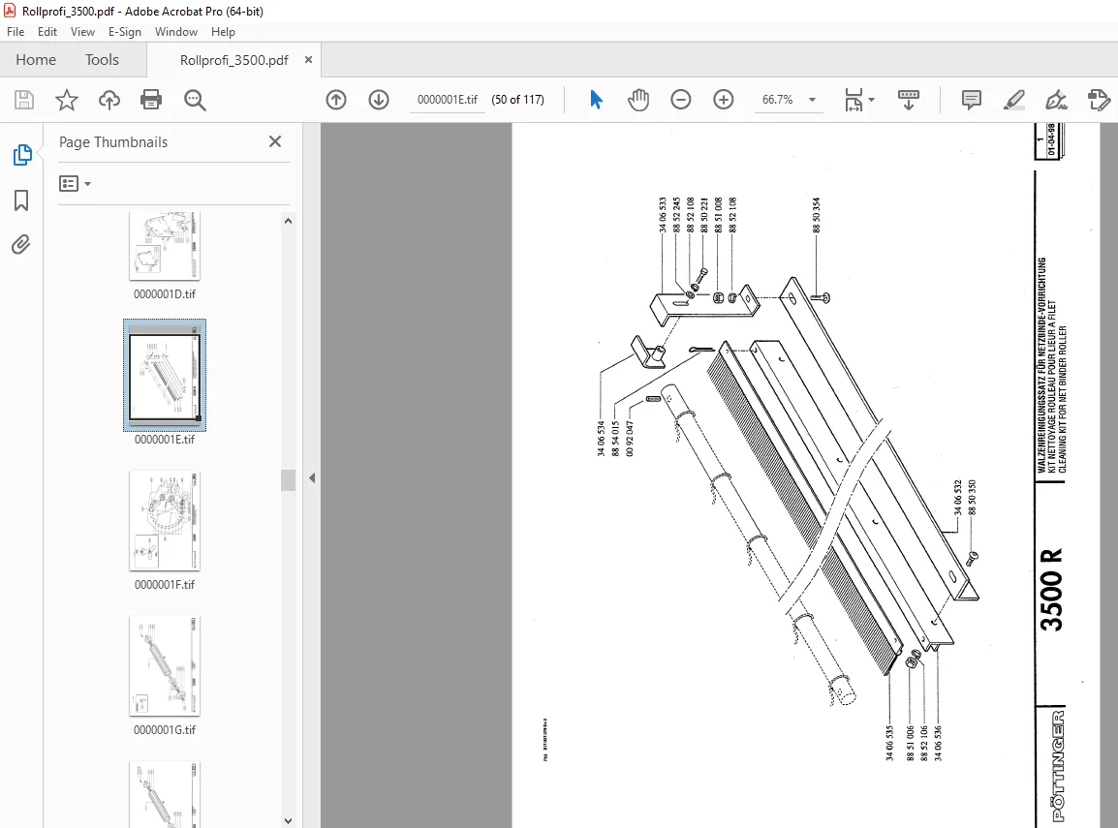Switch to the Home tab
The image size is (1118, 828).
click(36, 60)
